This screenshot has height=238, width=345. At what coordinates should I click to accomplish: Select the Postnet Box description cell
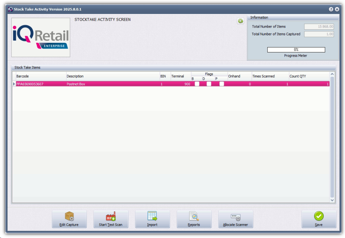pyautogui.click(x=113, y=84)
